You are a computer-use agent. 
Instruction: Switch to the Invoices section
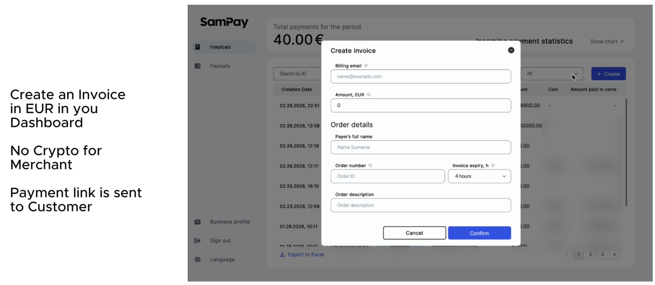tap(220, 47)
